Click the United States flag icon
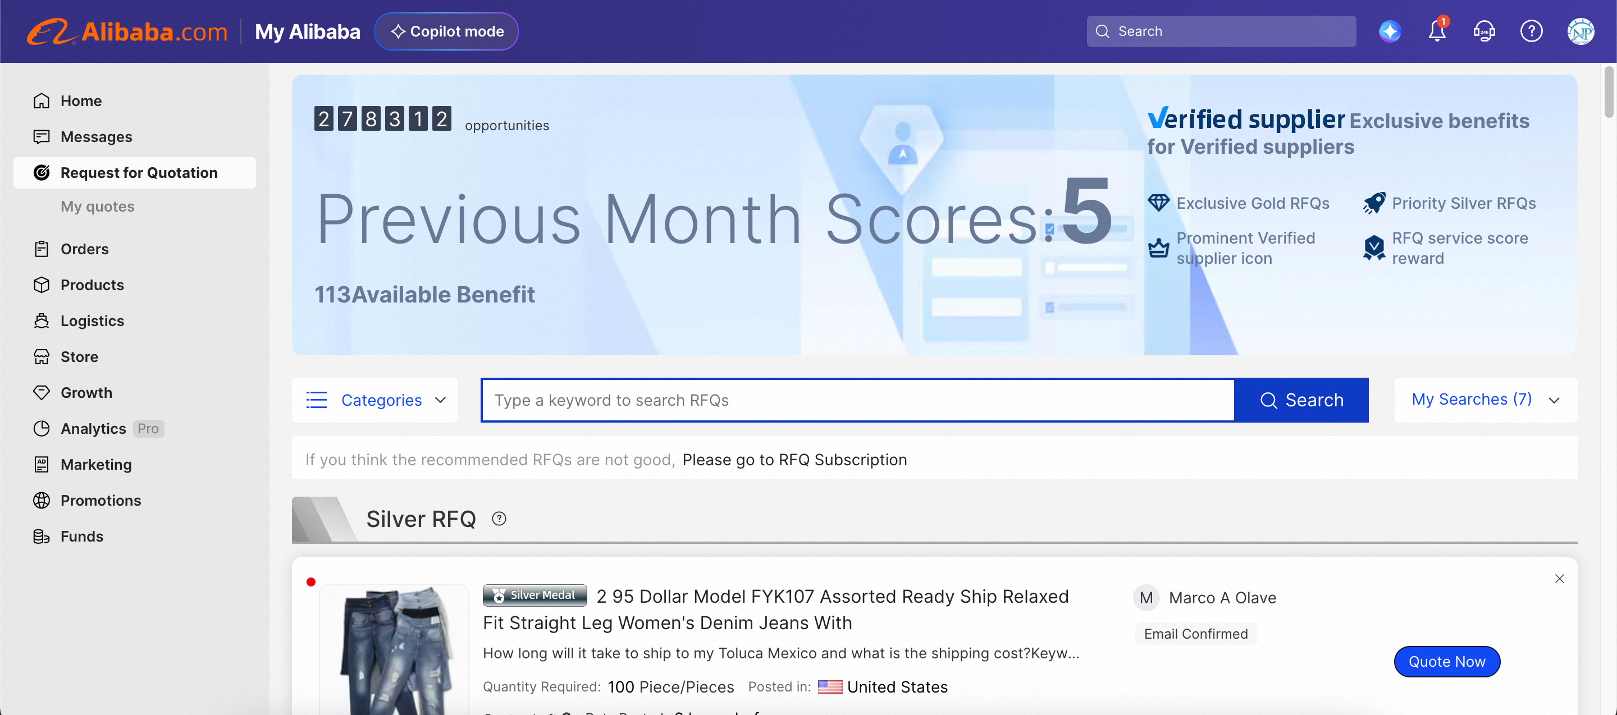 coord(830,687)
